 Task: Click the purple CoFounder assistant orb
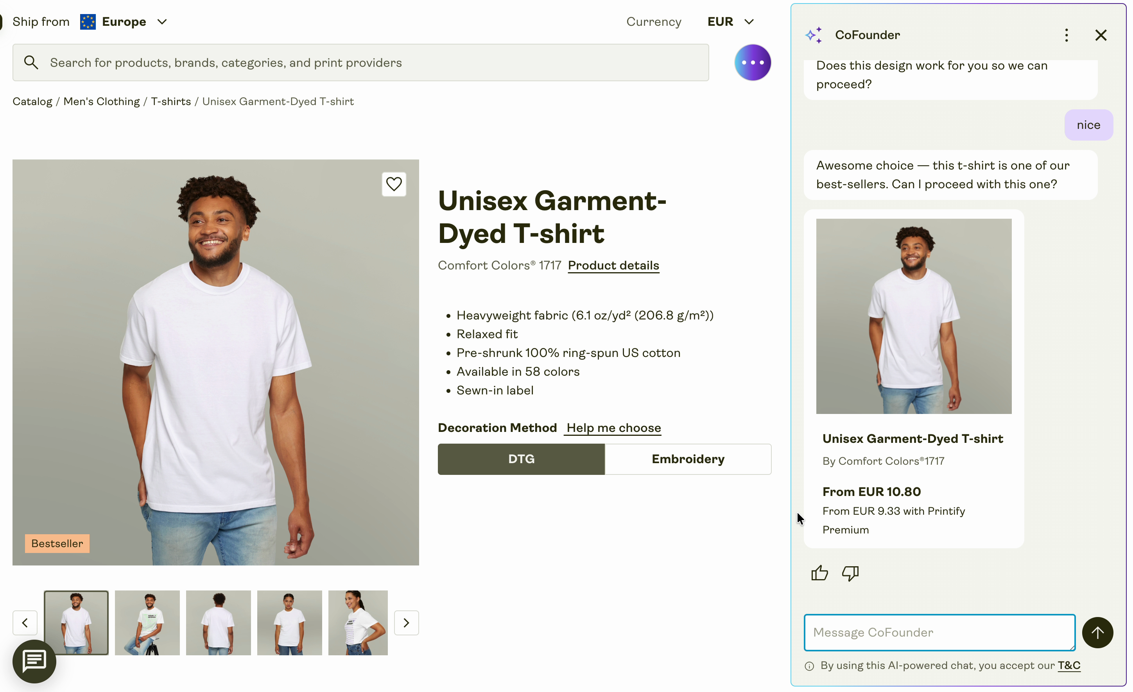point(752,62)
